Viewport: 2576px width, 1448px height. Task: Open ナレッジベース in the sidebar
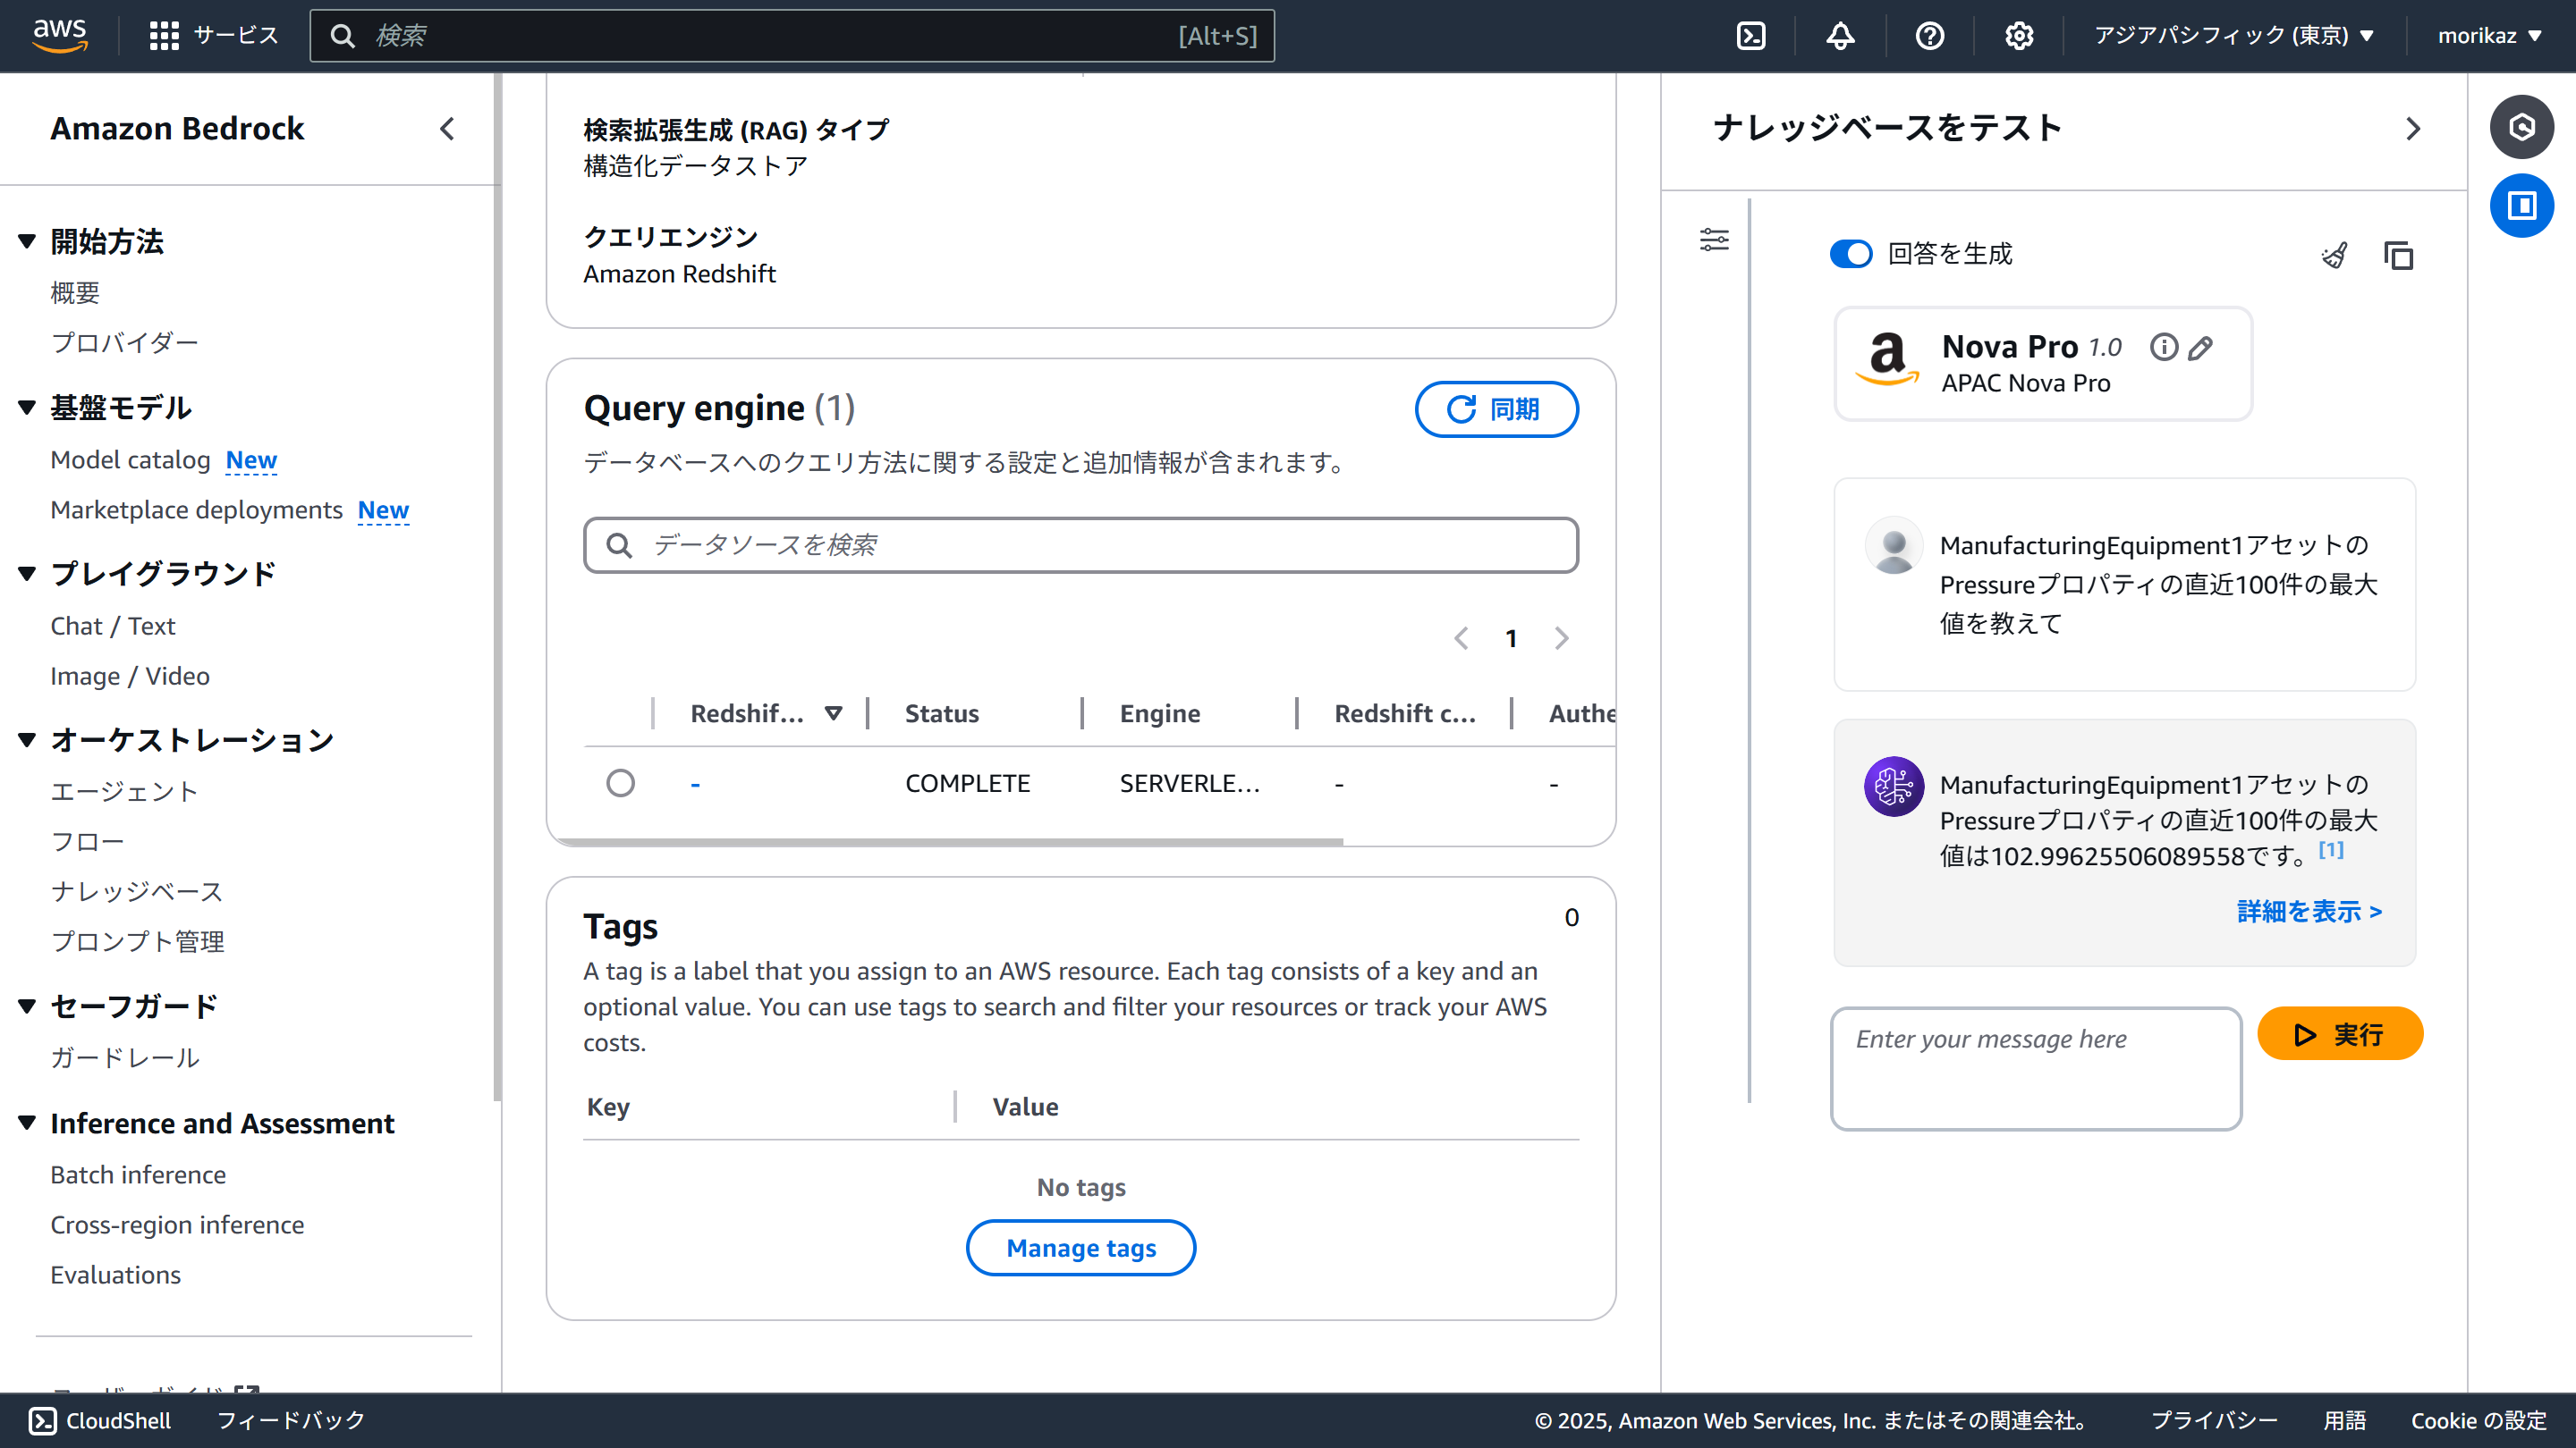(x=137, y=890)
